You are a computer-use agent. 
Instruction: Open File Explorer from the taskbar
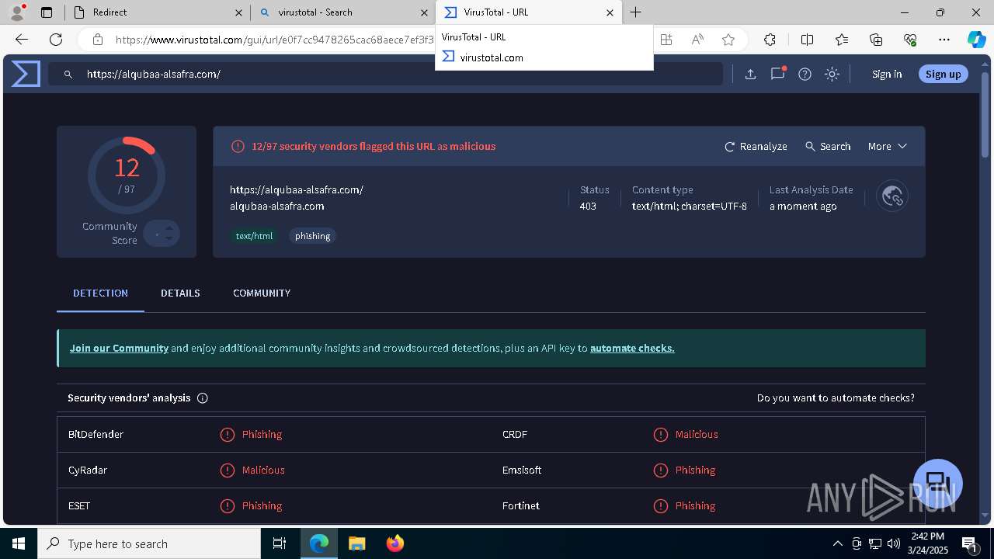356,543
